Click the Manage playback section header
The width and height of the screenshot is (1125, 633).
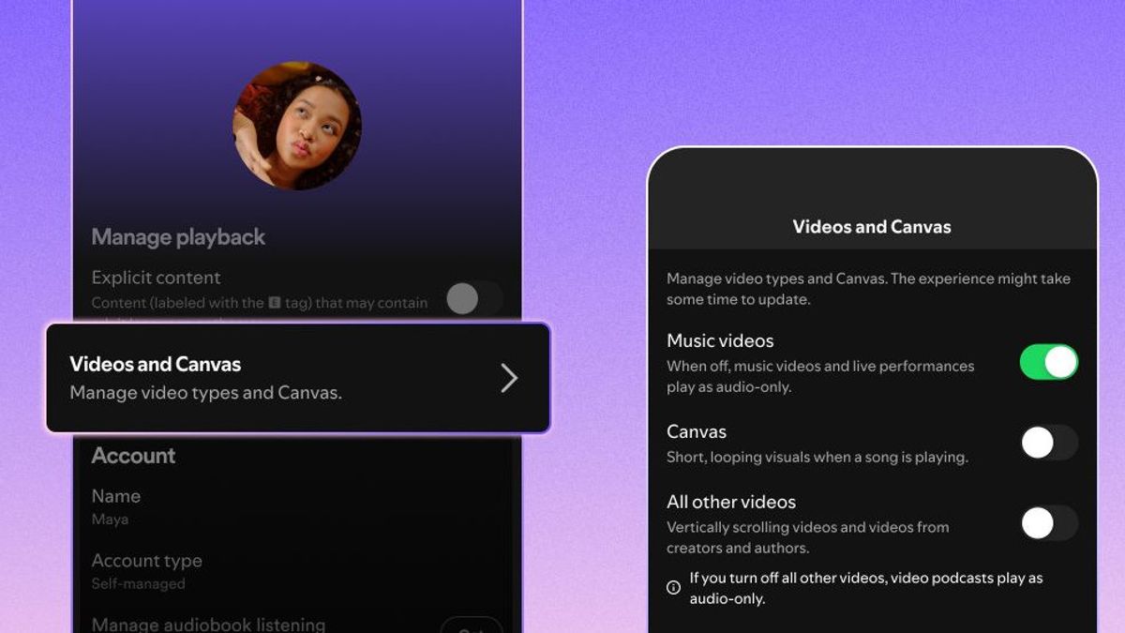(176, 237)
